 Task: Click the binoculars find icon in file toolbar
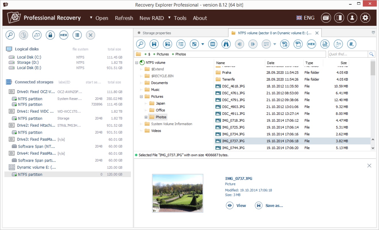point(226,44)
